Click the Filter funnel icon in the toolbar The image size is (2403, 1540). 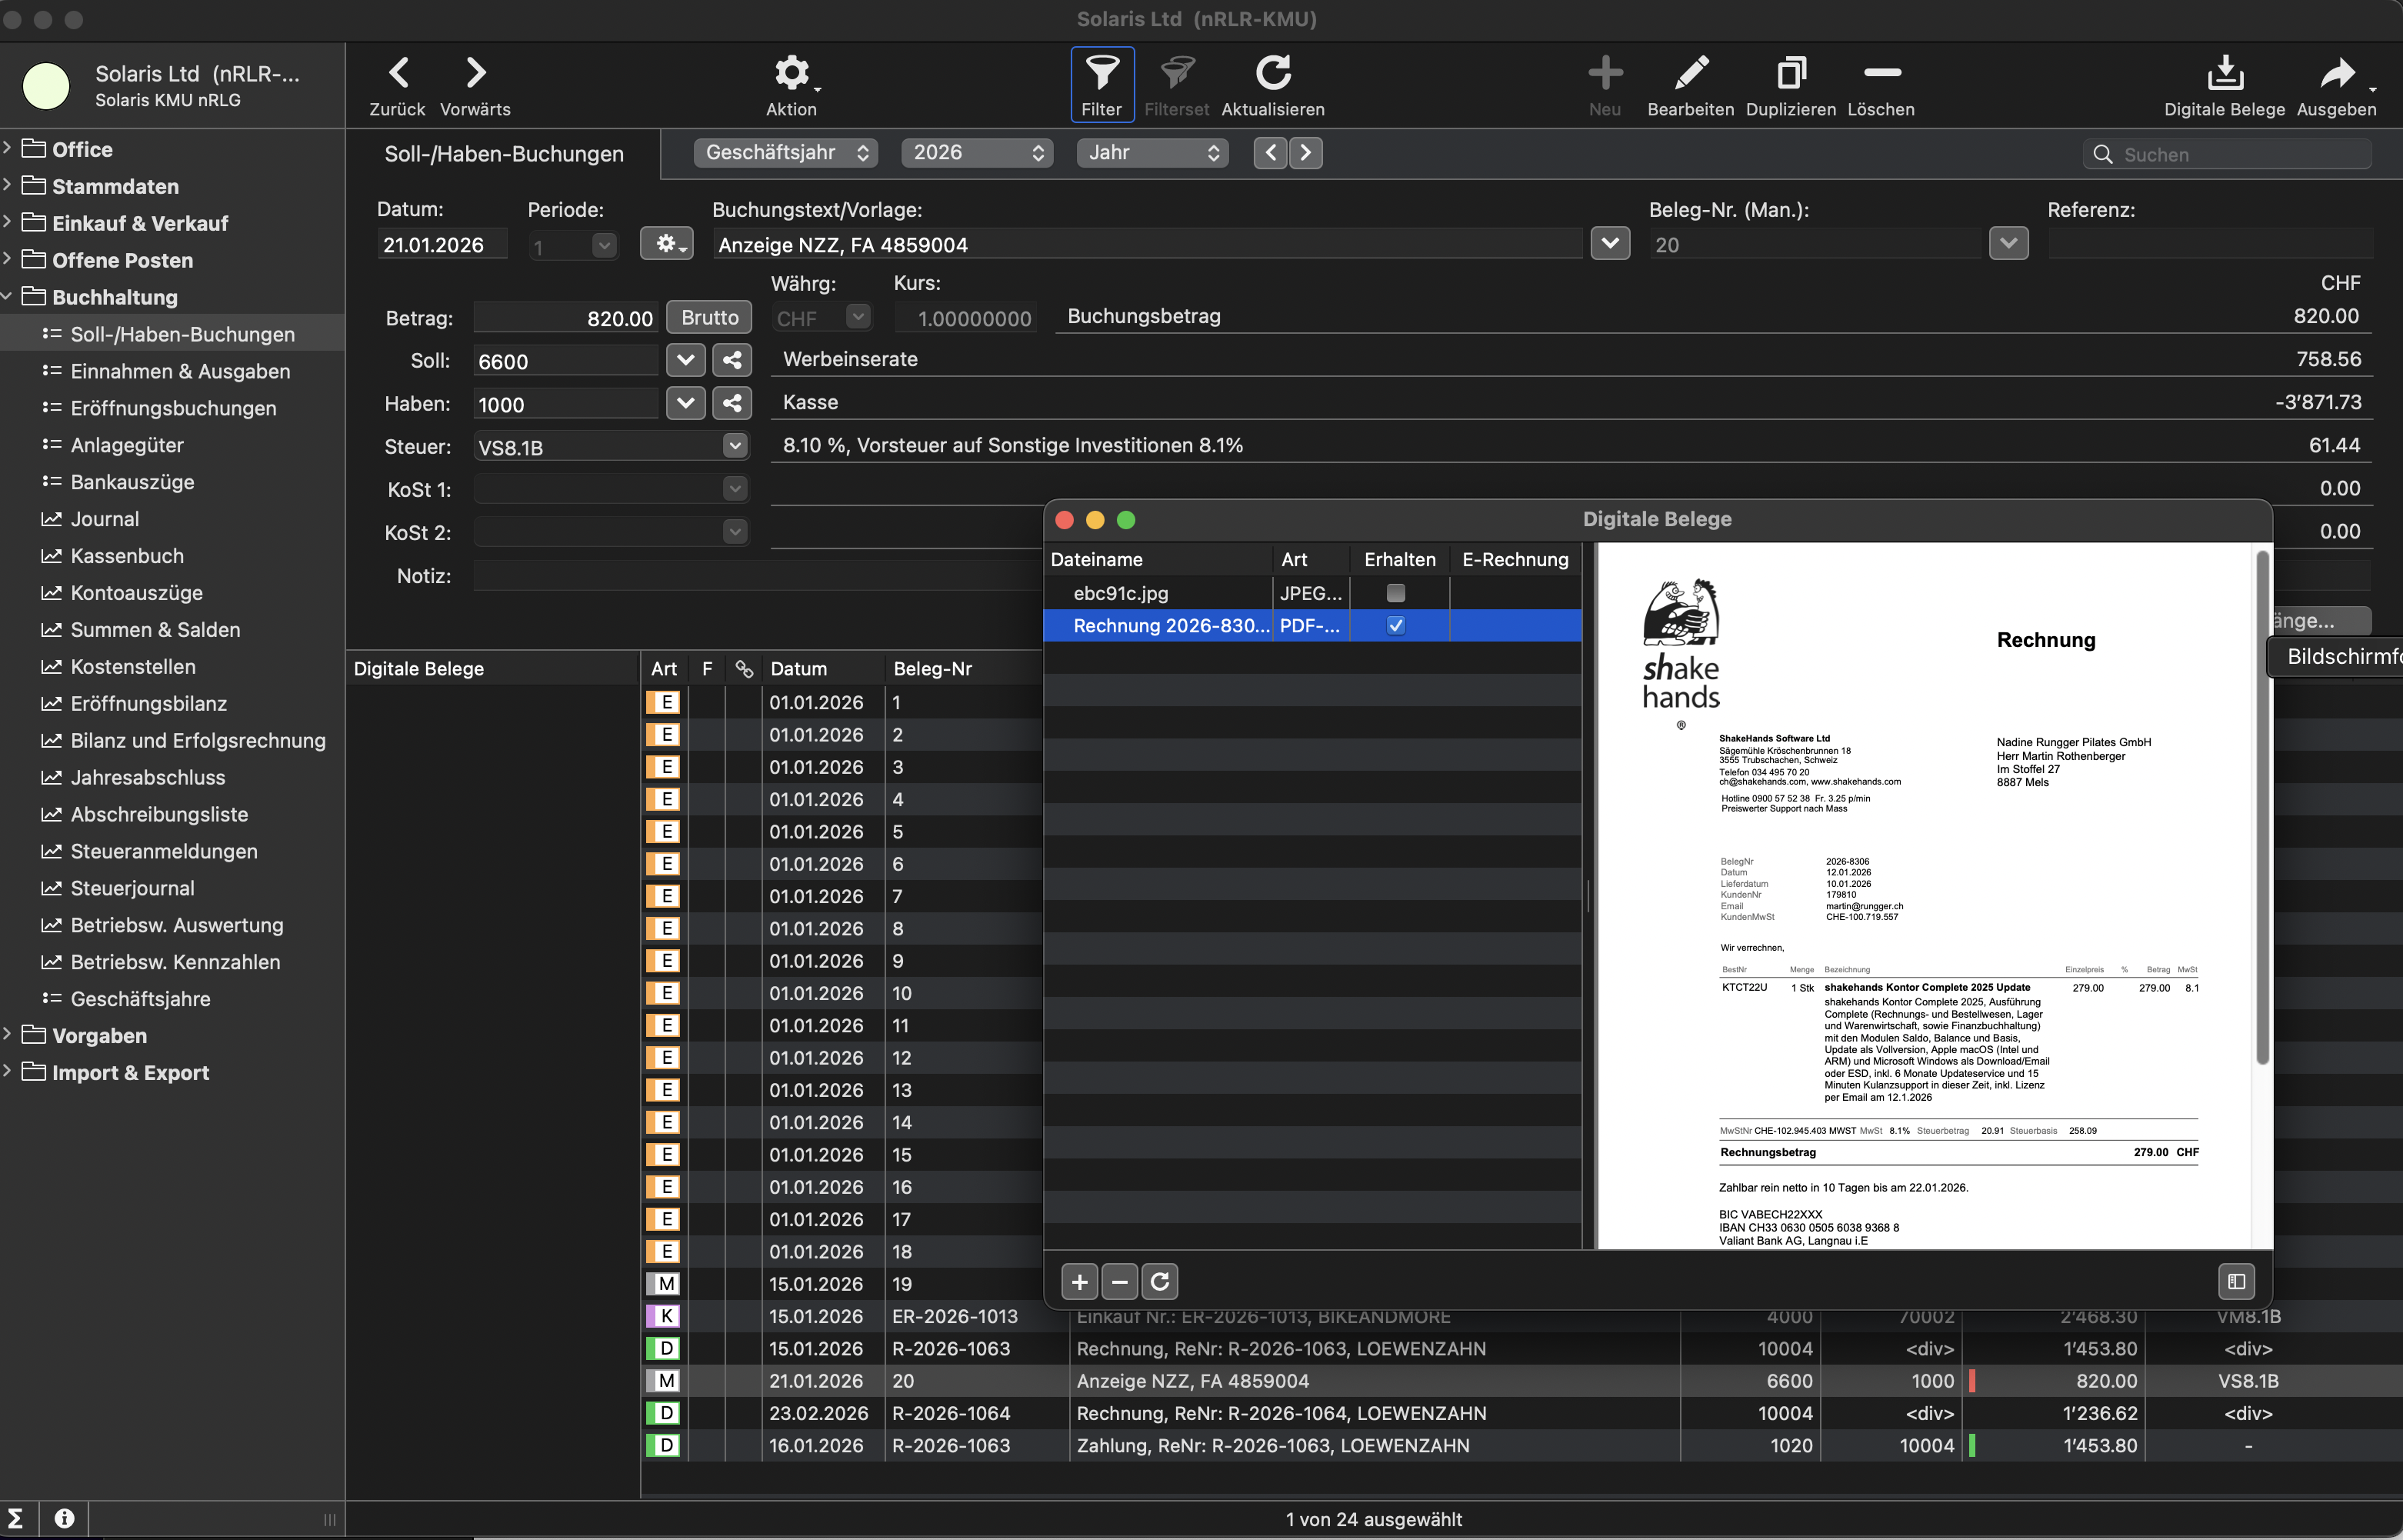coord(1102,74)
